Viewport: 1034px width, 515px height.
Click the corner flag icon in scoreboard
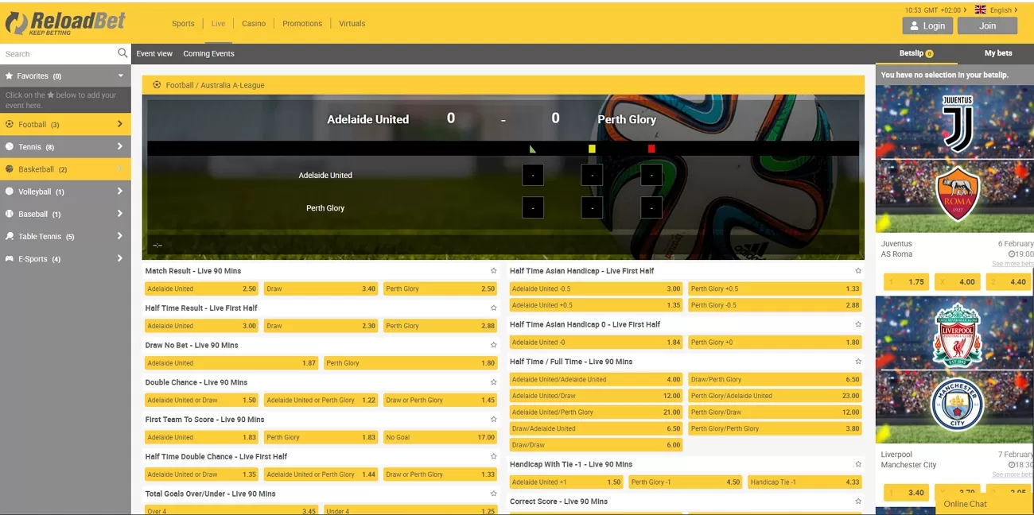[x=533, y=149]
